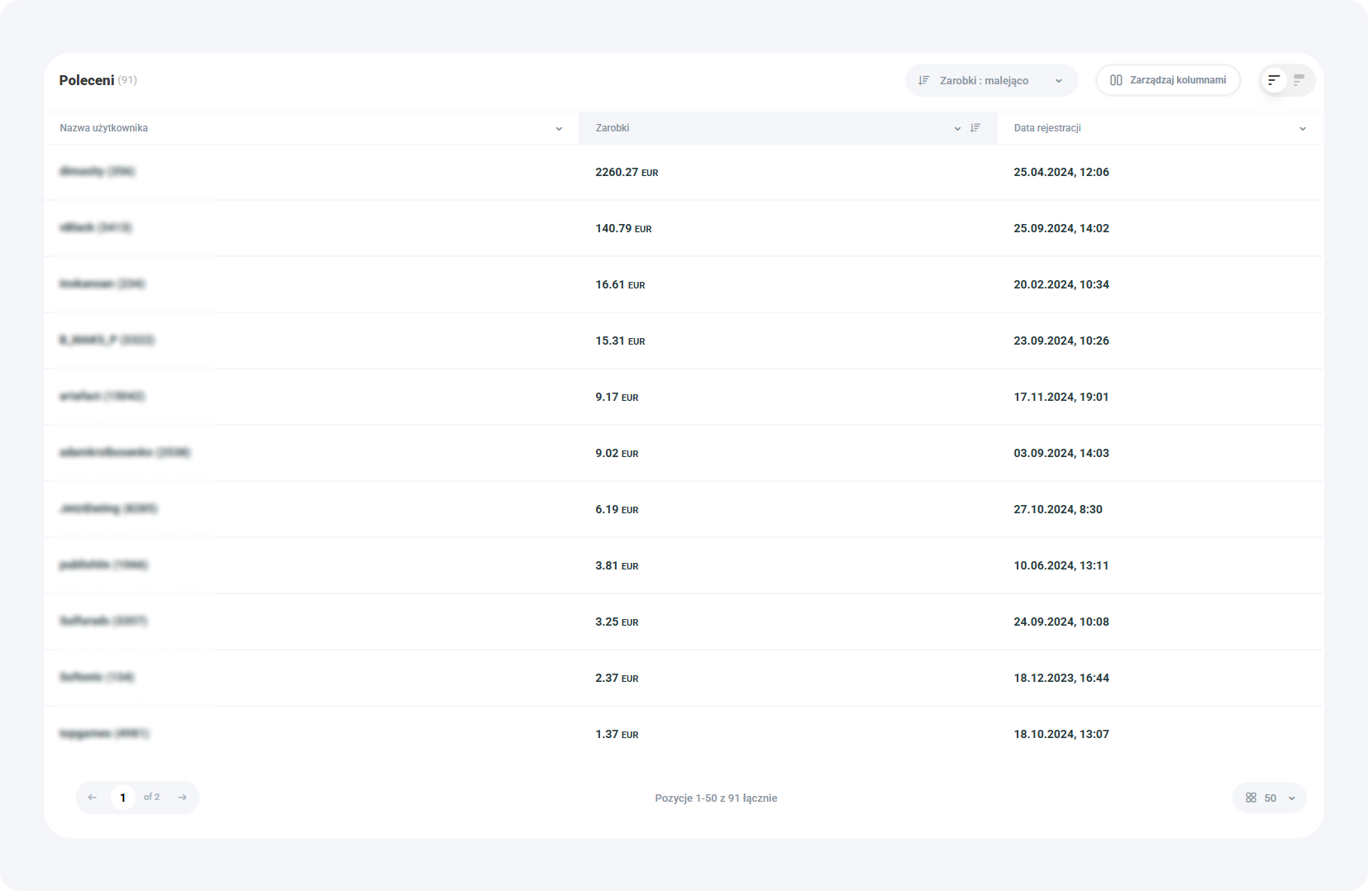
Task: Switch to the comfortable row density view
Action: coord(1274,80)
